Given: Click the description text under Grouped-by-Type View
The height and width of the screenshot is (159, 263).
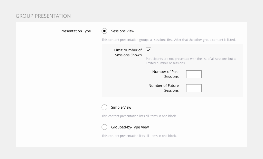Looking at the screenshot, I should 139,136.
